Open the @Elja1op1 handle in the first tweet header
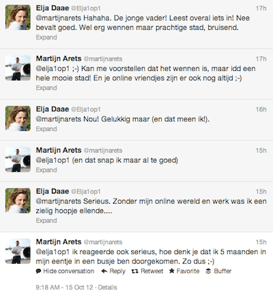The width and height of the screenshot is (273, 297). (86, 8)
